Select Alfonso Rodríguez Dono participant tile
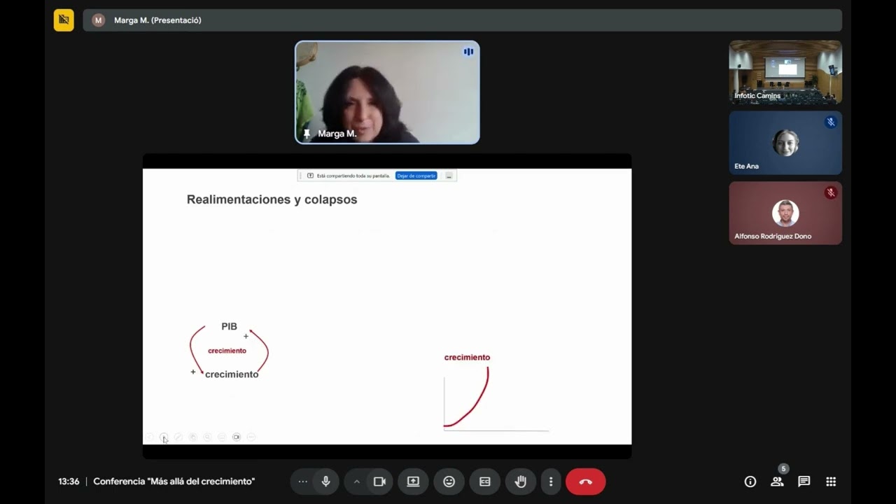This screenshot has height=504, width=896. (x=785, y=213)
